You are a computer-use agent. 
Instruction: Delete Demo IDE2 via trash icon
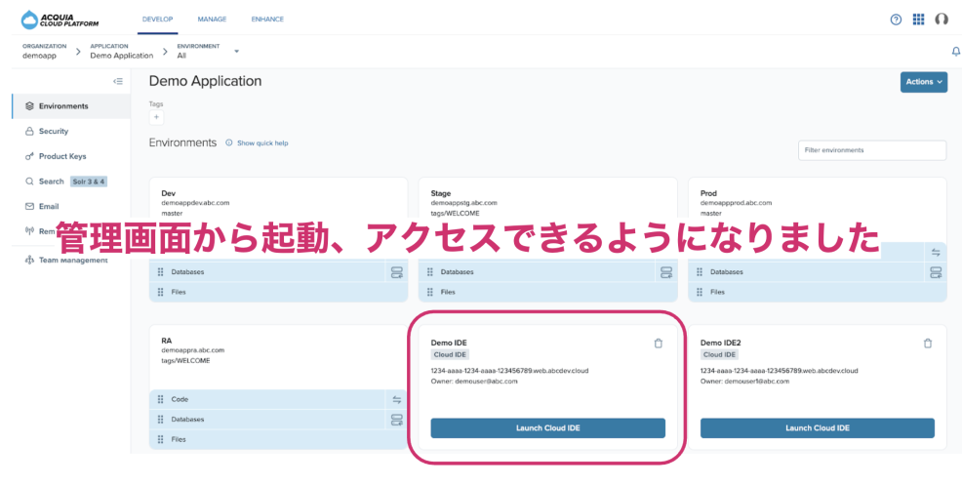(928, 344)
